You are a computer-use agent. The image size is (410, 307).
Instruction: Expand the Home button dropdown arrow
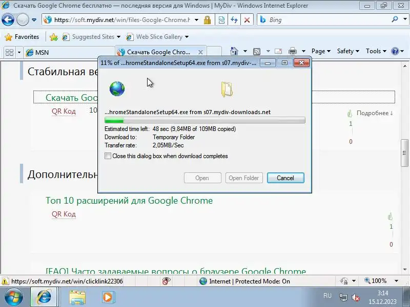coord(245,51)
